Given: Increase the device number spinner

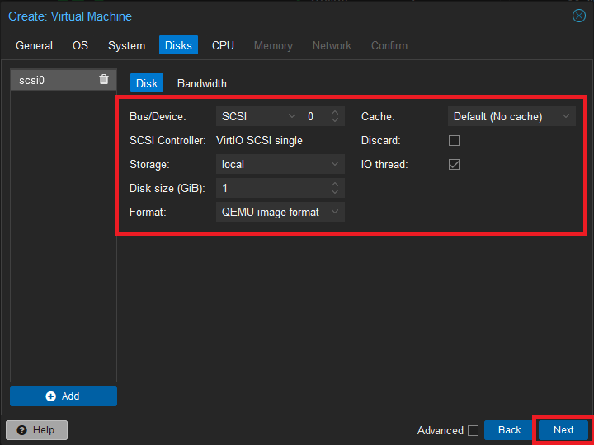Looking at the screenshot, I should pyautogui.click(x=334, y=113).
